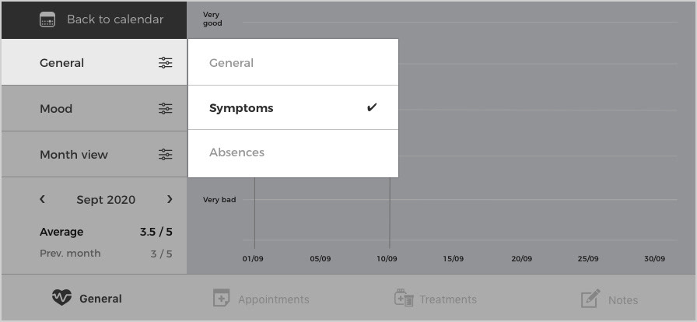Go to previous month with left chevron
697x322 pixels.
click(42, 199)
